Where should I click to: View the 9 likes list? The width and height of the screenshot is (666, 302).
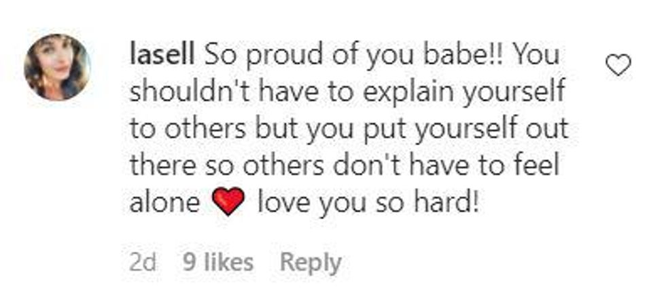[218, 263]
